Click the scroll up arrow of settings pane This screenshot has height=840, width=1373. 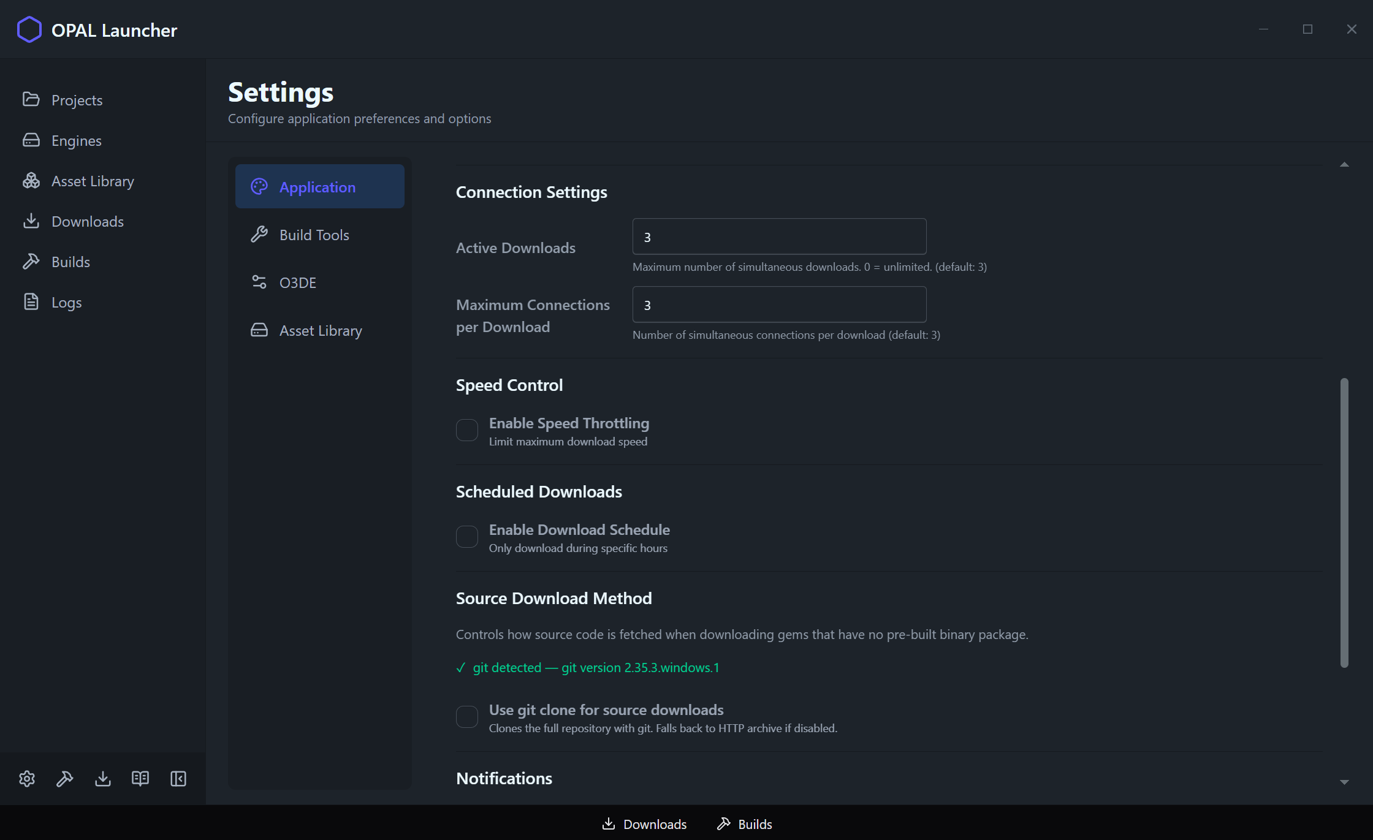tap(1344, 164)
